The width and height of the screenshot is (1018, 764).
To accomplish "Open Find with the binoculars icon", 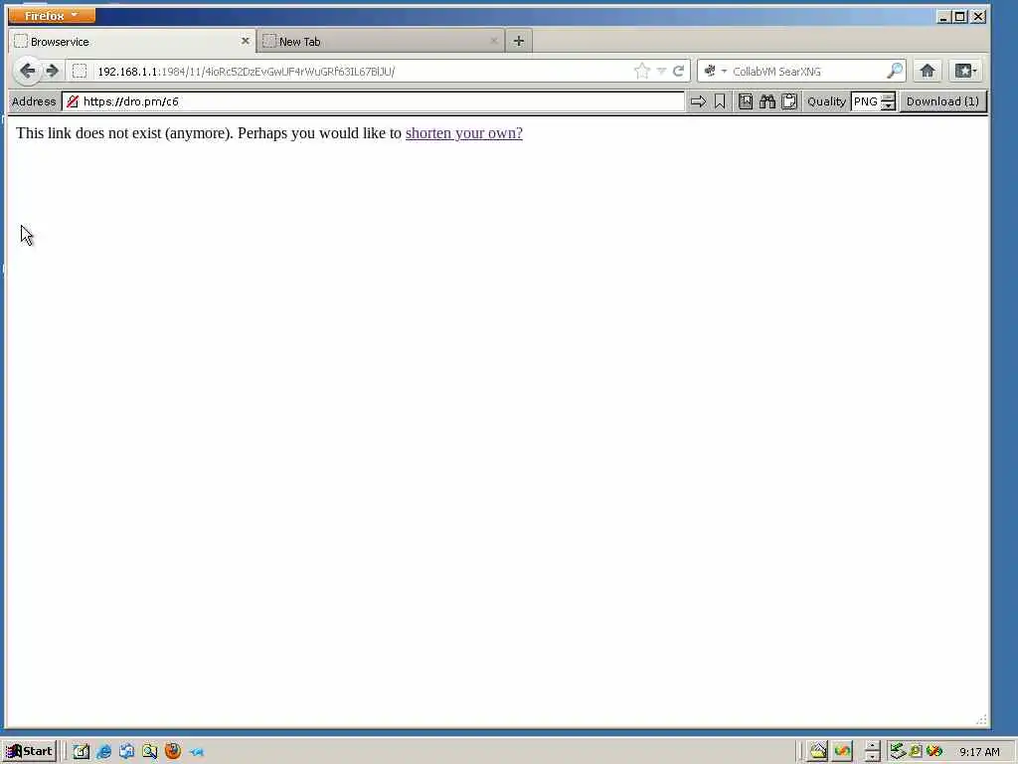I will click(767, 101).
